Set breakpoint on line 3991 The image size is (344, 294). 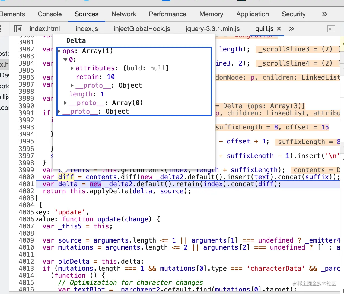(x=26, y=113)
